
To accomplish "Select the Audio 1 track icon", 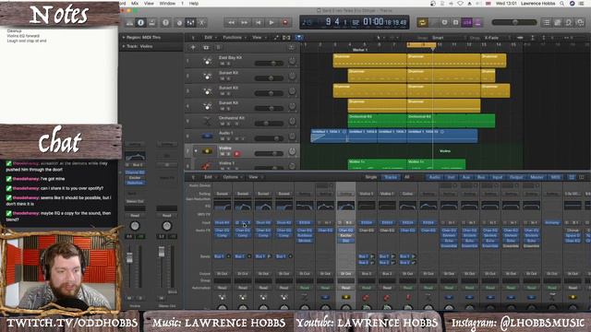I will pyautogui.click(x=207, y=136).
